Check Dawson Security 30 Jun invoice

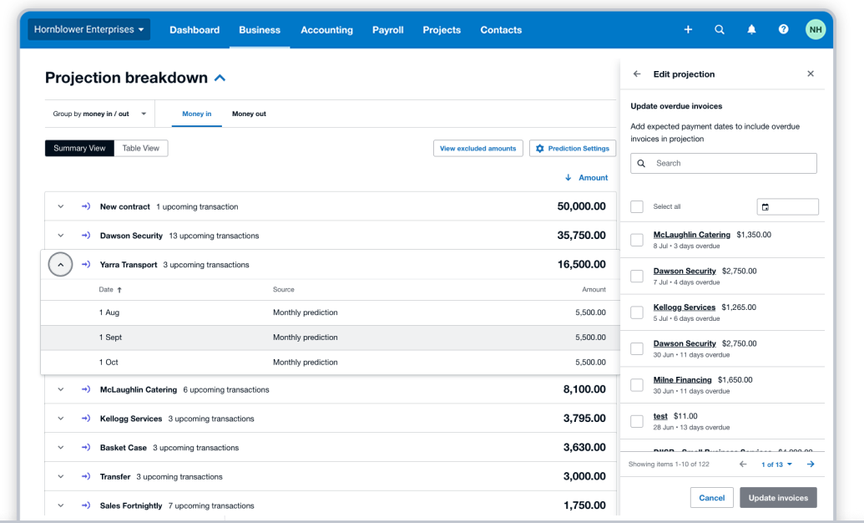click(637, 348)
